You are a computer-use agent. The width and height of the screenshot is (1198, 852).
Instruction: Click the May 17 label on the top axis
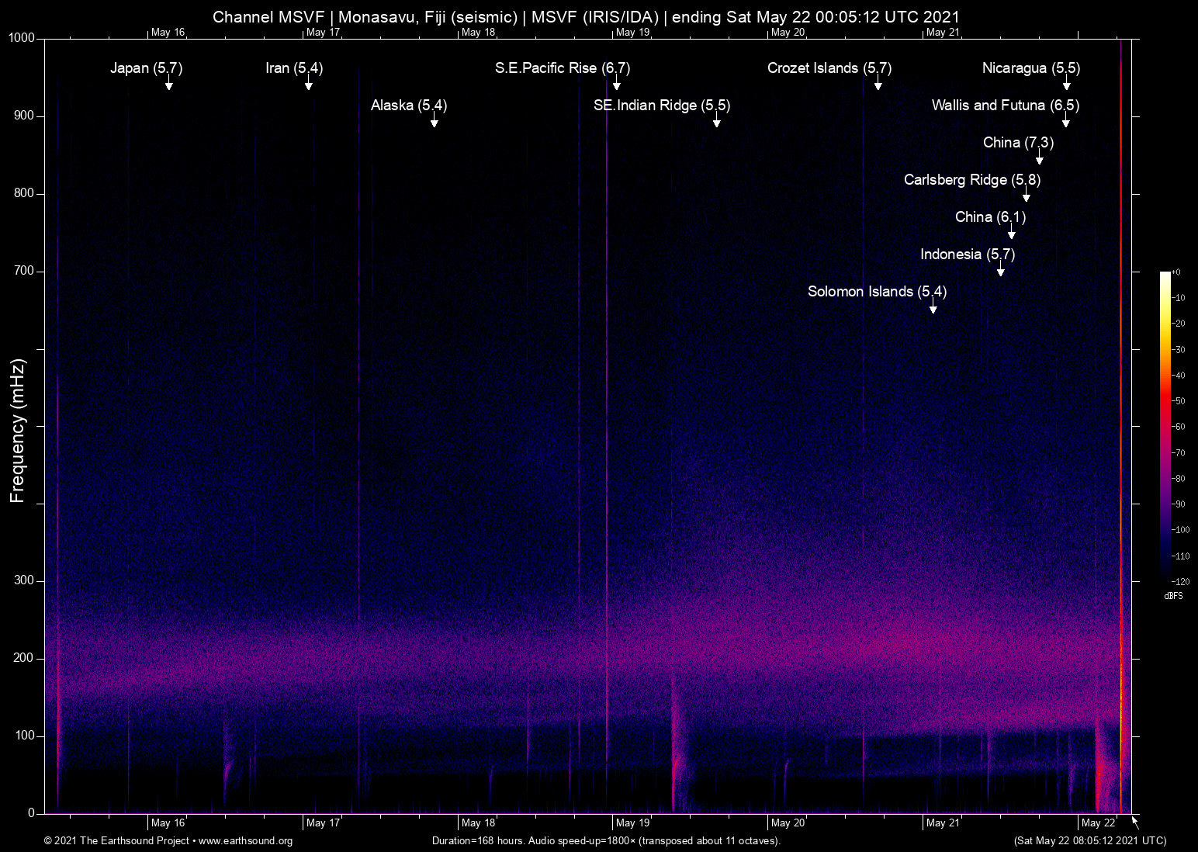(x=324, y=32)
